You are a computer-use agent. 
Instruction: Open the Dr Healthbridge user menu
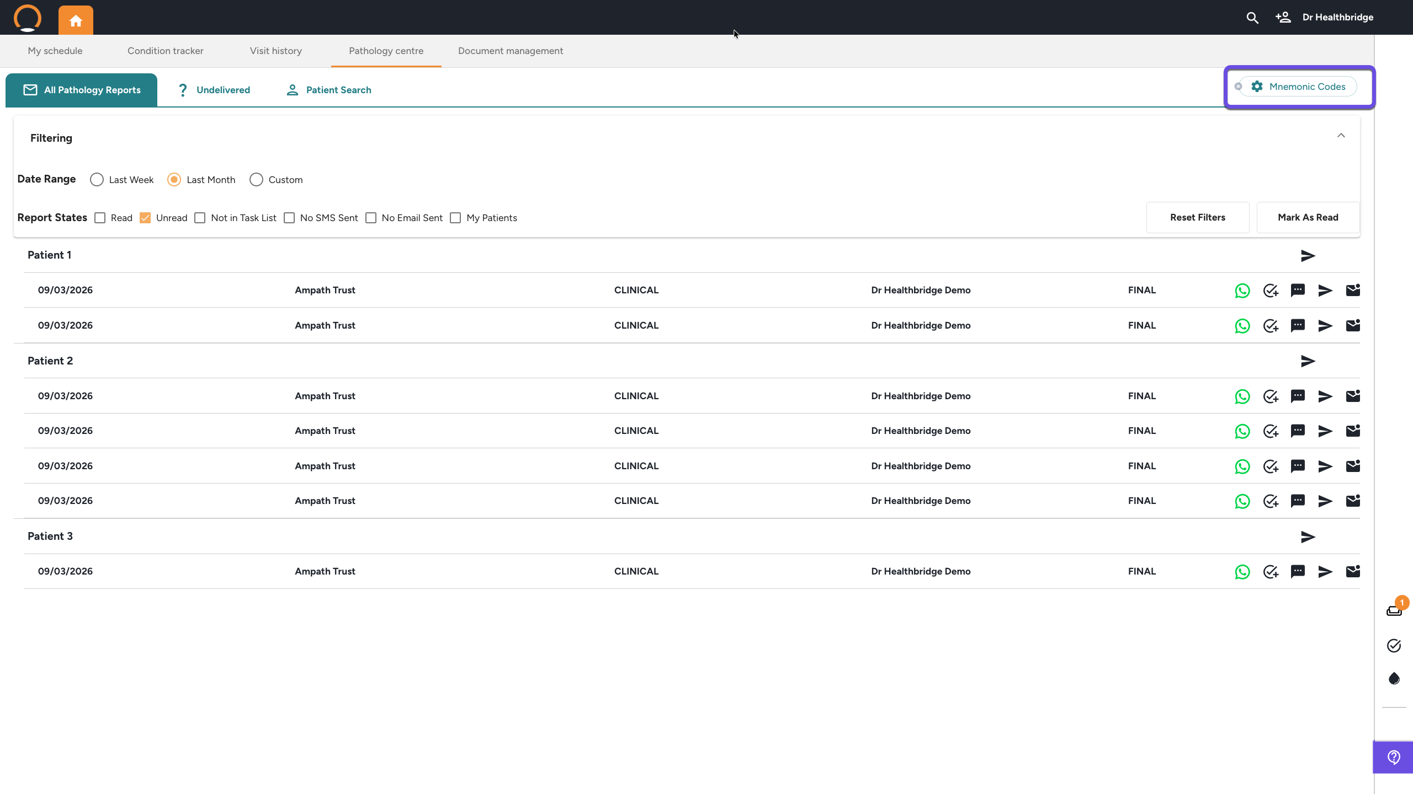1337,18
